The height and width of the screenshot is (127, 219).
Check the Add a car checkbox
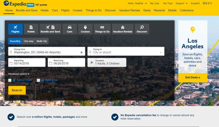point(38,80)
